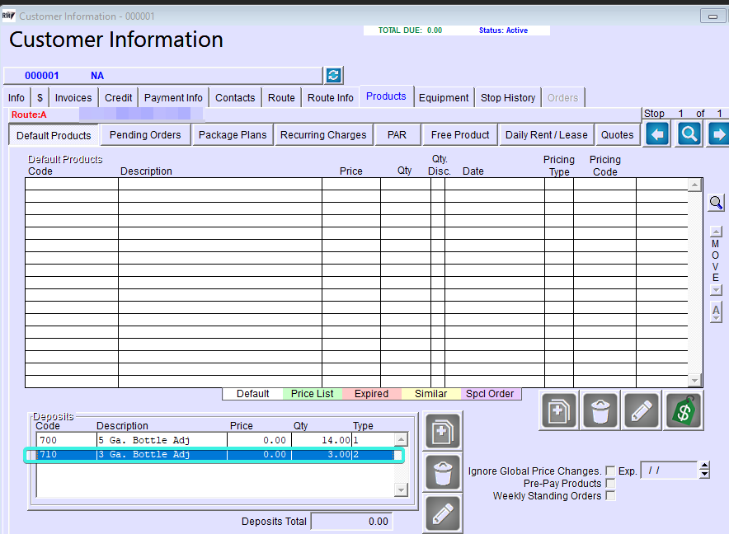
Task: Increase the Exp. date with up spinner
Action: point(704,466)
